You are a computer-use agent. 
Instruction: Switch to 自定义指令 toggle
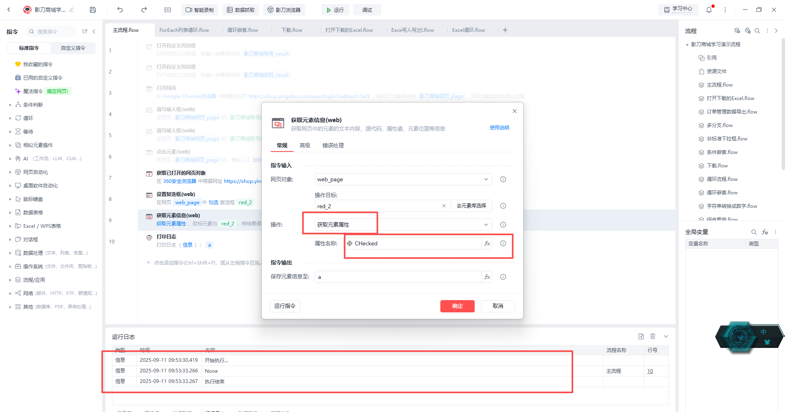[73, 48]
